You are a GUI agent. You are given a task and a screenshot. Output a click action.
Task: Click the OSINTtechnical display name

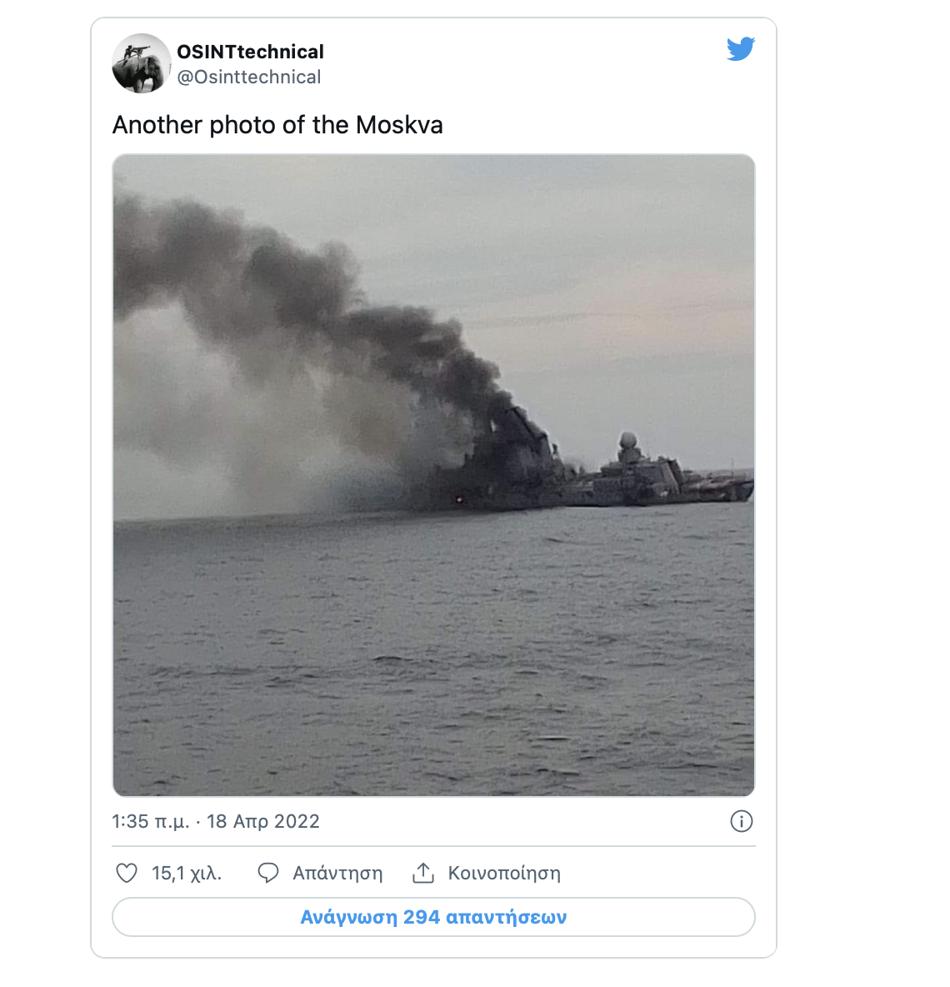click(x=250, y=52)
